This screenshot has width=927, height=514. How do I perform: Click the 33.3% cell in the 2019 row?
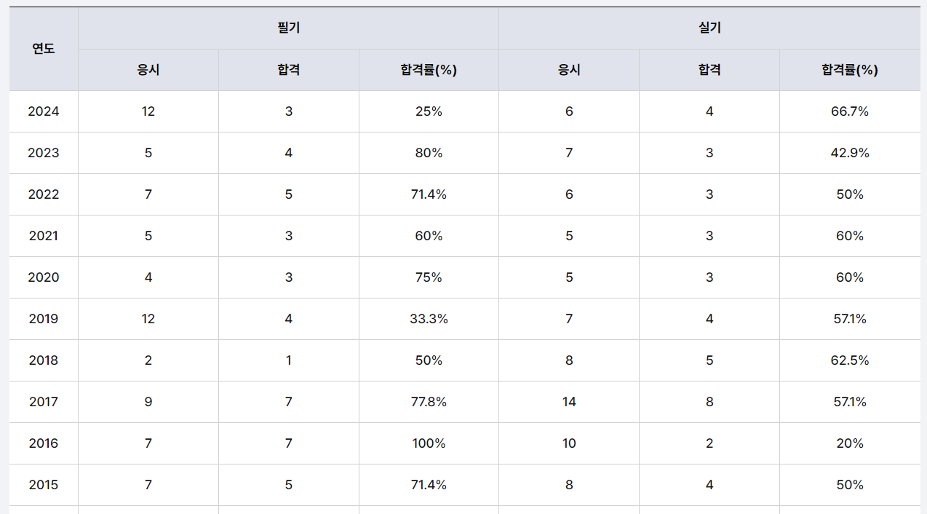pos(429,319)
